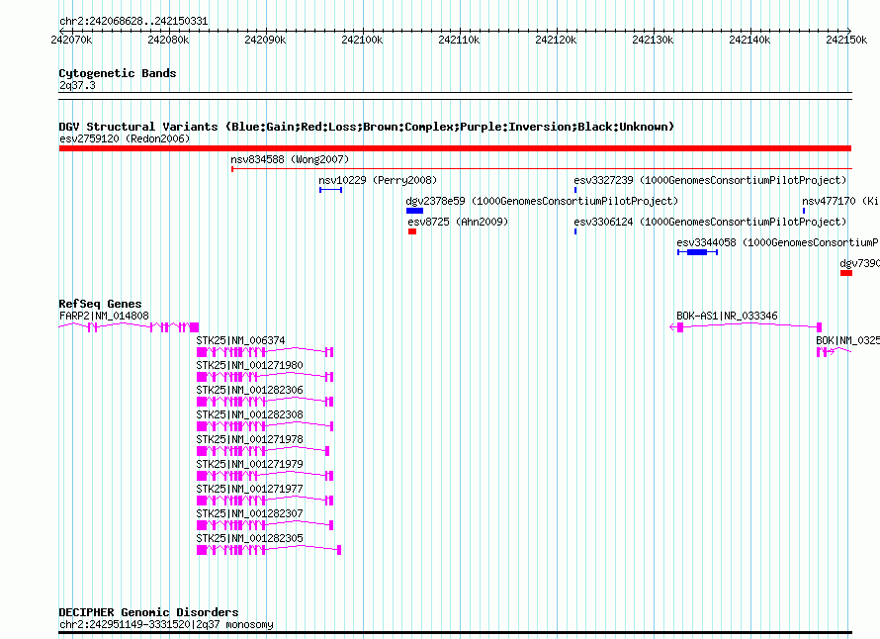
Task: Click the Cytogenetic Bands track title
Action: click(x=118, y=73)
